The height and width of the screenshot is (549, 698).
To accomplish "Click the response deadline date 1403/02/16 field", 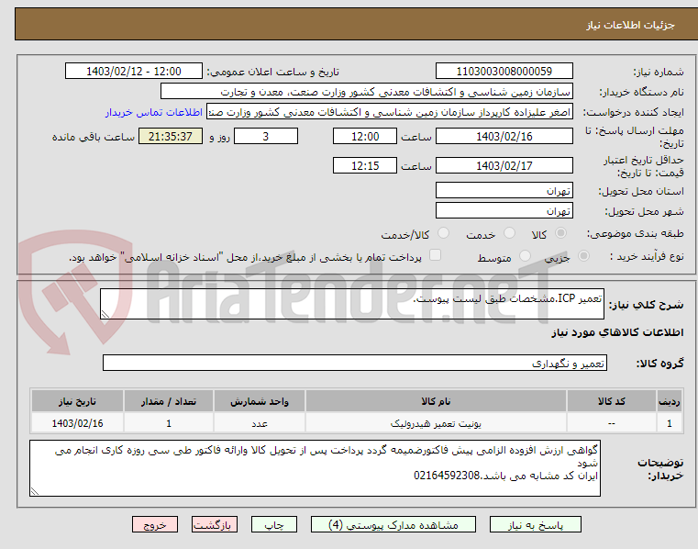I will [504, 137].
